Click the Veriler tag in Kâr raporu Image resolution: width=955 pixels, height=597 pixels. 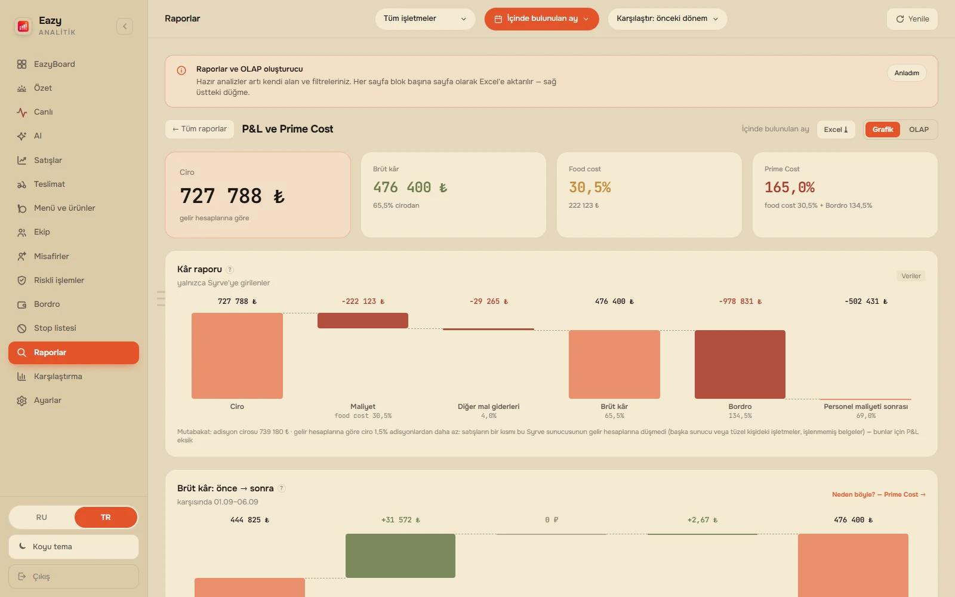point(911,276)
